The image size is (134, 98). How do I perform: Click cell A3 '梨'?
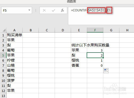(15, 45)
